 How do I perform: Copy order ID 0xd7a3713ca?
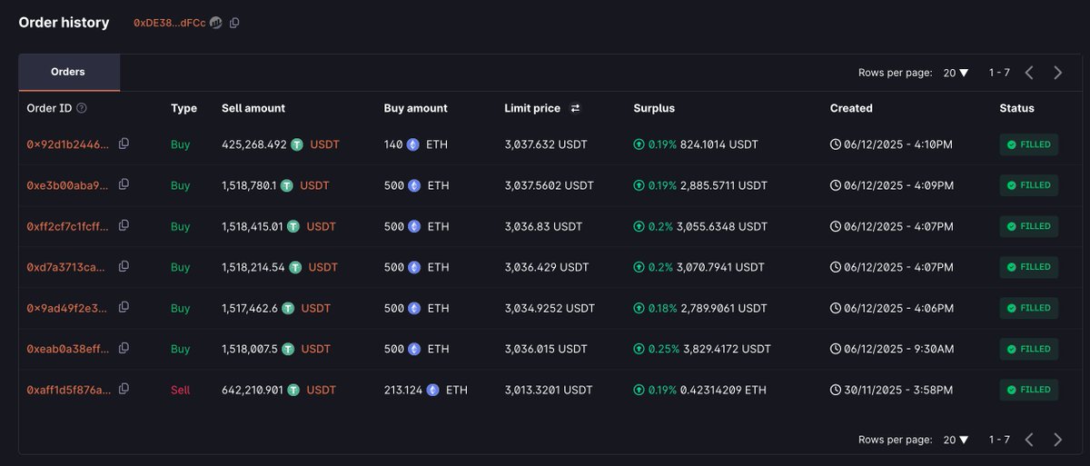pos(124,266)
